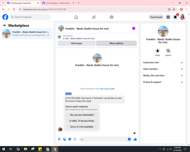Open the install app icon in address bar

169,9
